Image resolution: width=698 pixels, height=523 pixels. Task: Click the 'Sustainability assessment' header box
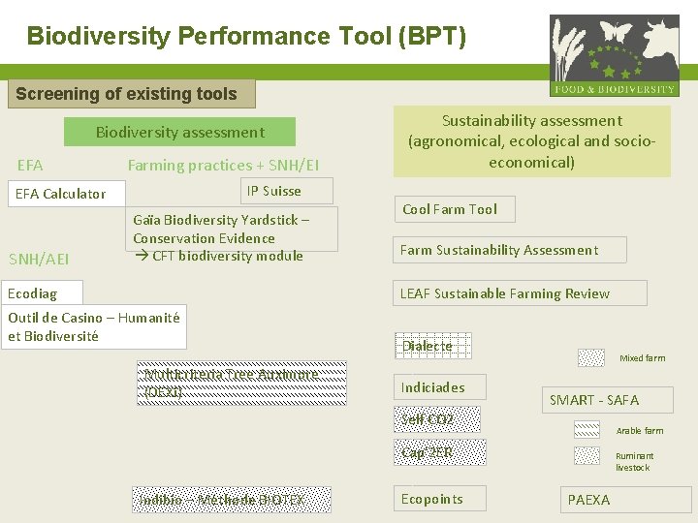point(532,141)
